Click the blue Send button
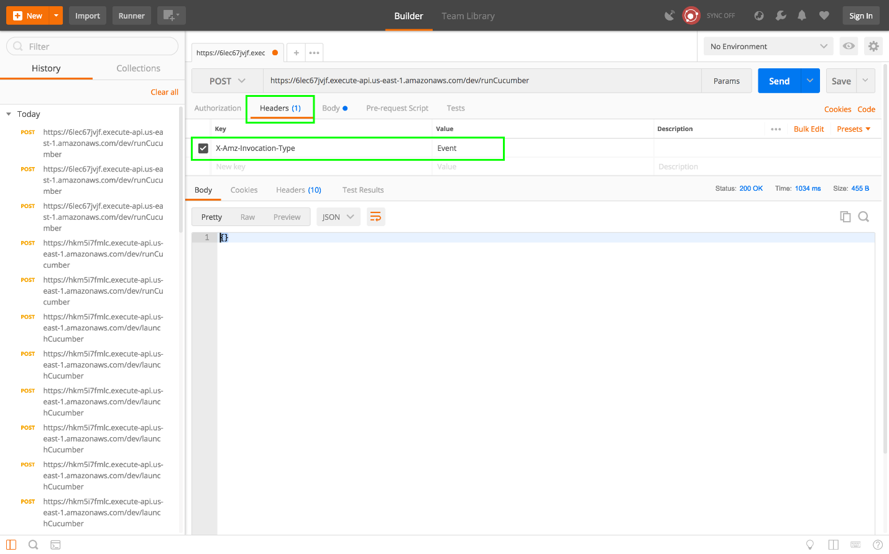This screenshot has height=554, width=889. click(x=779, y=81)
